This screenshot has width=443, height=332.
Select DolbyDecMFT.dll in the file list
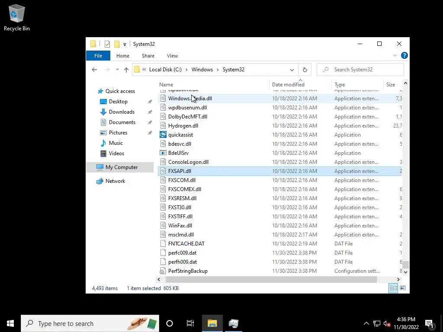[x=188, y=117]
